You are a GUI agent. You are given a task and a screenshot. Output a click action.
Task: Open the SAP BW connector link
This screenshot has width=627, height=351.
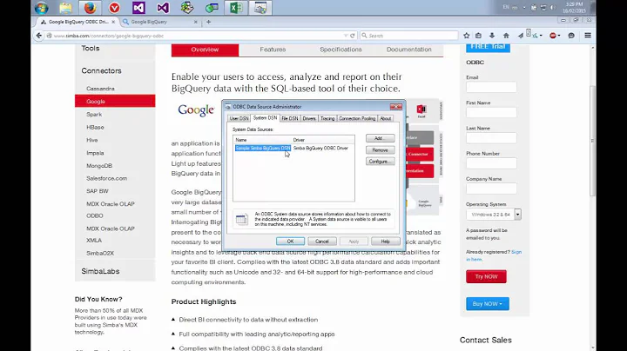(98, 191)
